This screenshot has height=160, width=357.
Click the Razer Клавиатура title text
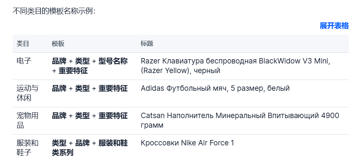tap(236, 66)
